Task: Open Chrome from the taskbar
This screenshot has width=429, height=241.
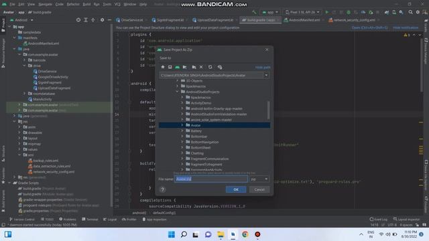Action: (x=245, y=234)
